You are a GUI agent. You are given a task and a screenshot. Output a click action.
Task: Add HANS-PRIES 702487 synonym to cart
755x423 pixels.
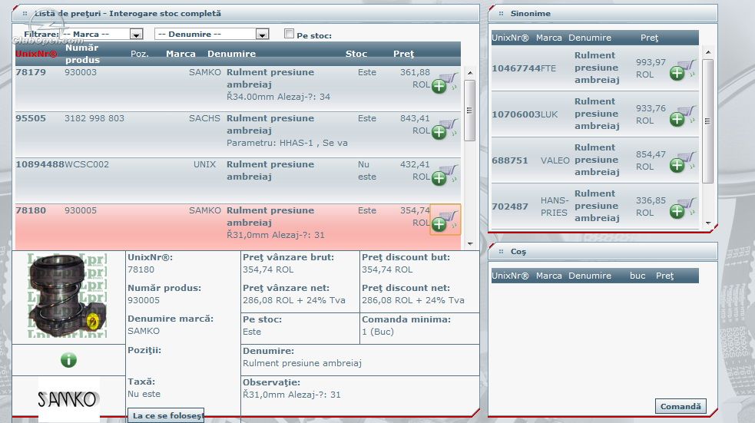coord(683,208)
